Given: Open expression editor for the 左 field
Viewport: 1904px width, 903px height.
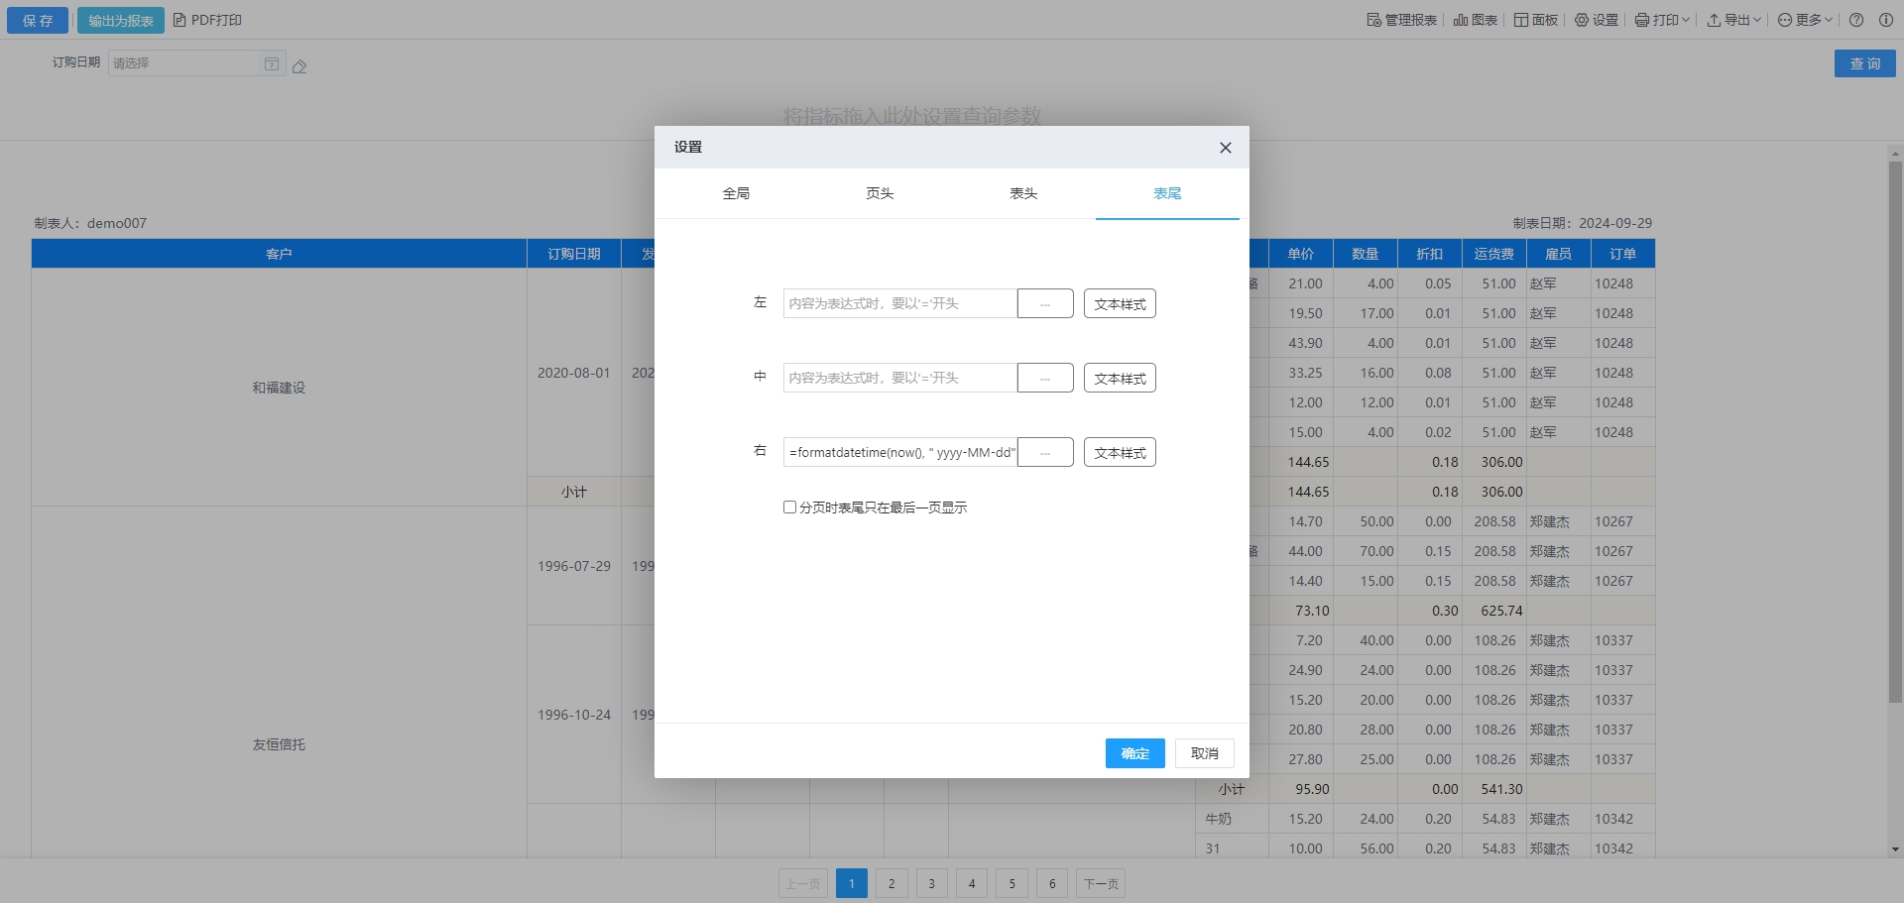Looking at the screenshot, I should coord(1045,304).
